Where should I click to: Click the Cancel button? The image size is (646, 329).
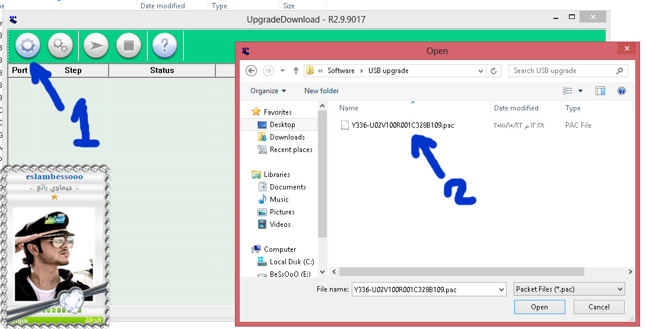[599, 307]
